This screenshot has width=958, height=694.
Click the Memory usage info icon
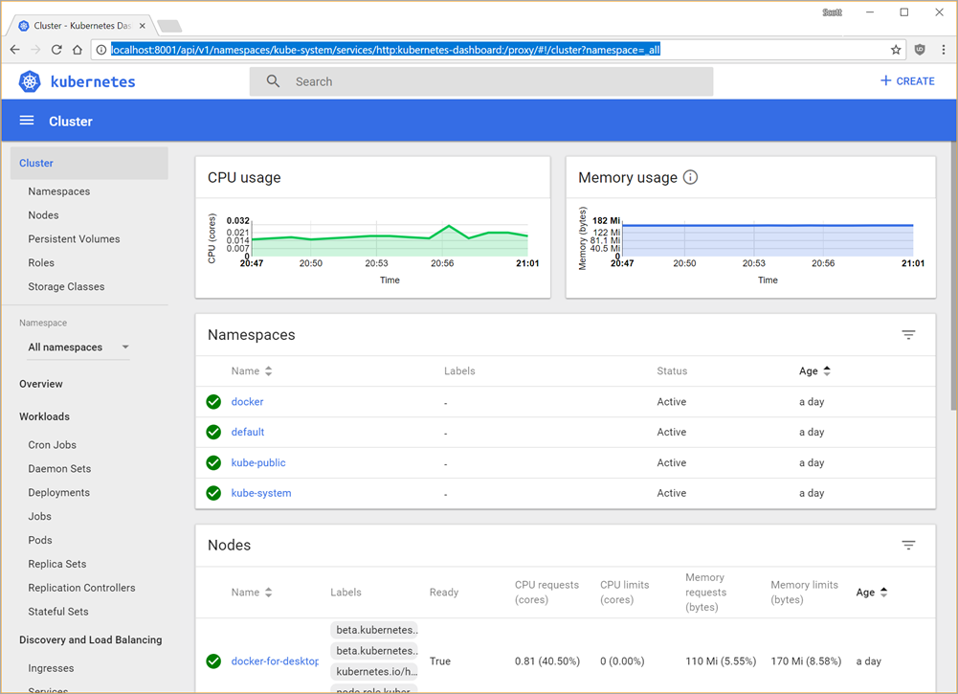click(x=690, y=177)
